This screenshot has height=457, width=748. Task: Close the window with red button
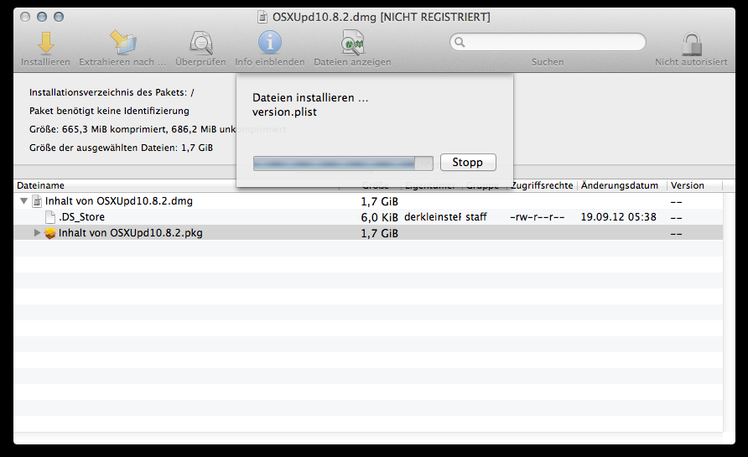(25, 17)
